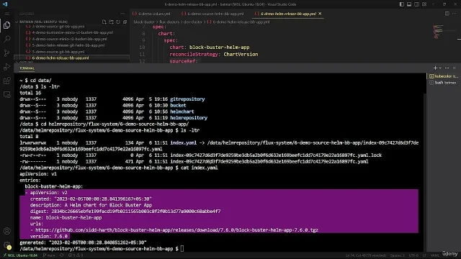This screenshot has height=259, width=461.
Task: Open the Remote Explorer icon
Action: tap(6, 94)
